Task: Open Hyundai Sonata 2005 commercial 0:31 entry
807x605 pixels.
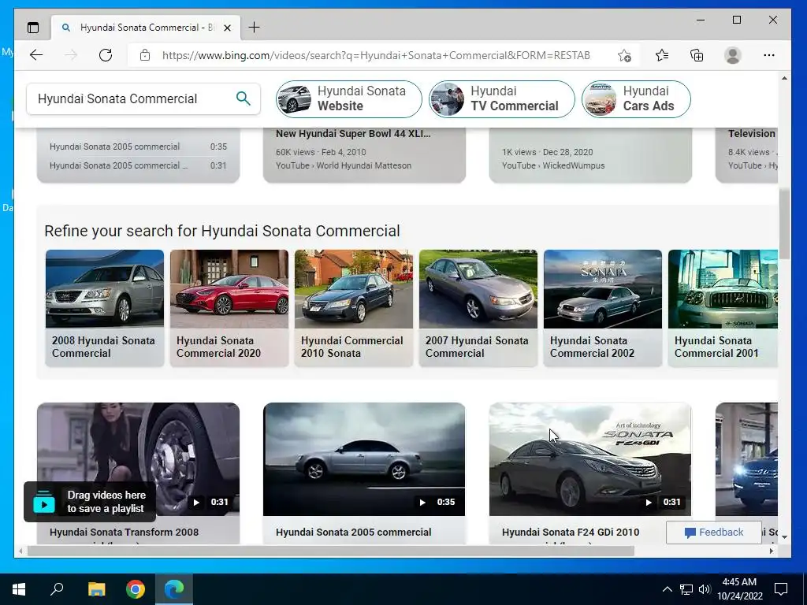Action: click(x=138, y=165)
